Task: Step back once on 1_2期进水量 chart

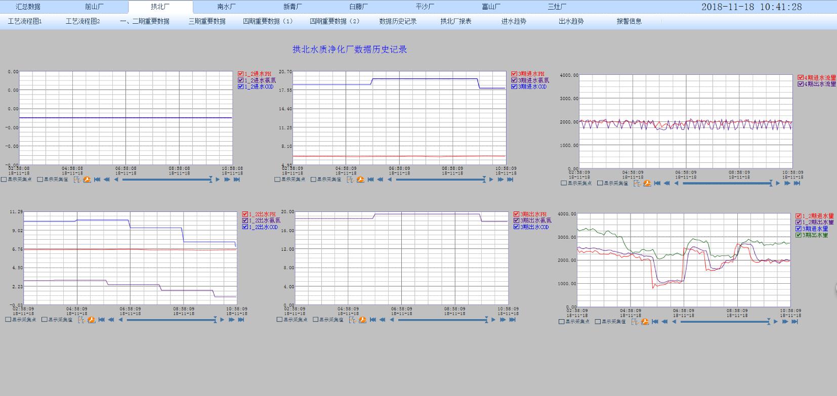Action: point(674,322)
